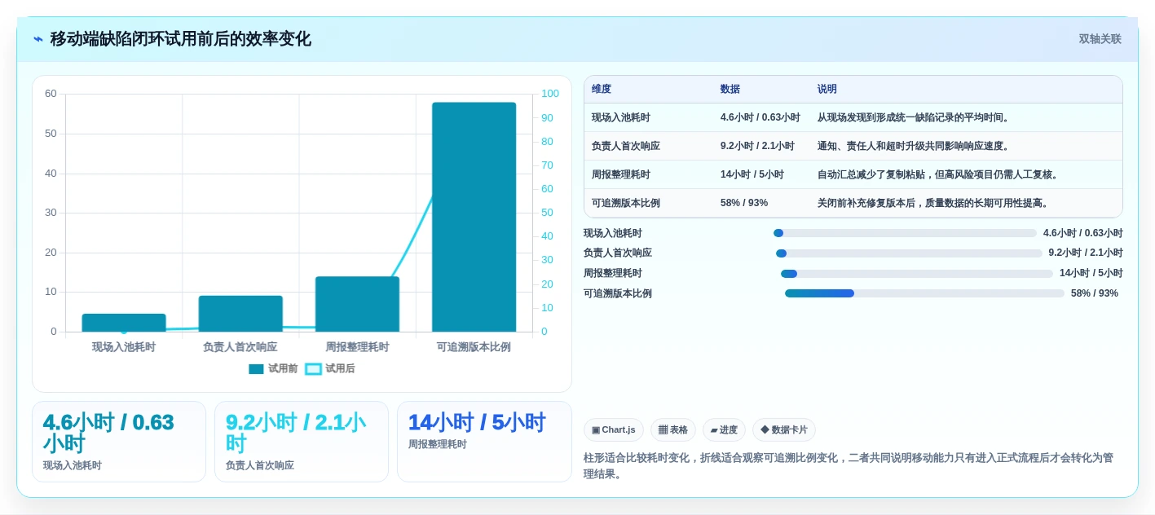This screenshot has height=515, width=1155.
Task: Click the 周报整理耗时 bar in chart
Action: click(357, 304)
